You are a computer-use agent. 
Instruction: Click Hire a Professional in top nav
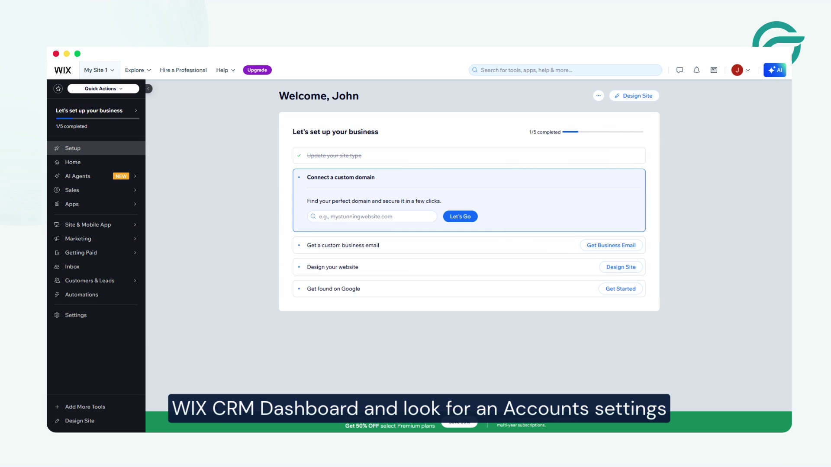(183, 70)
